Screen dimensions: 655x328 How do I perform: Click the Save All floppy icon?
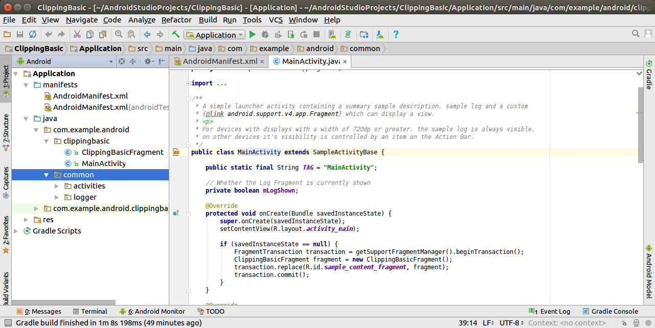20,34
